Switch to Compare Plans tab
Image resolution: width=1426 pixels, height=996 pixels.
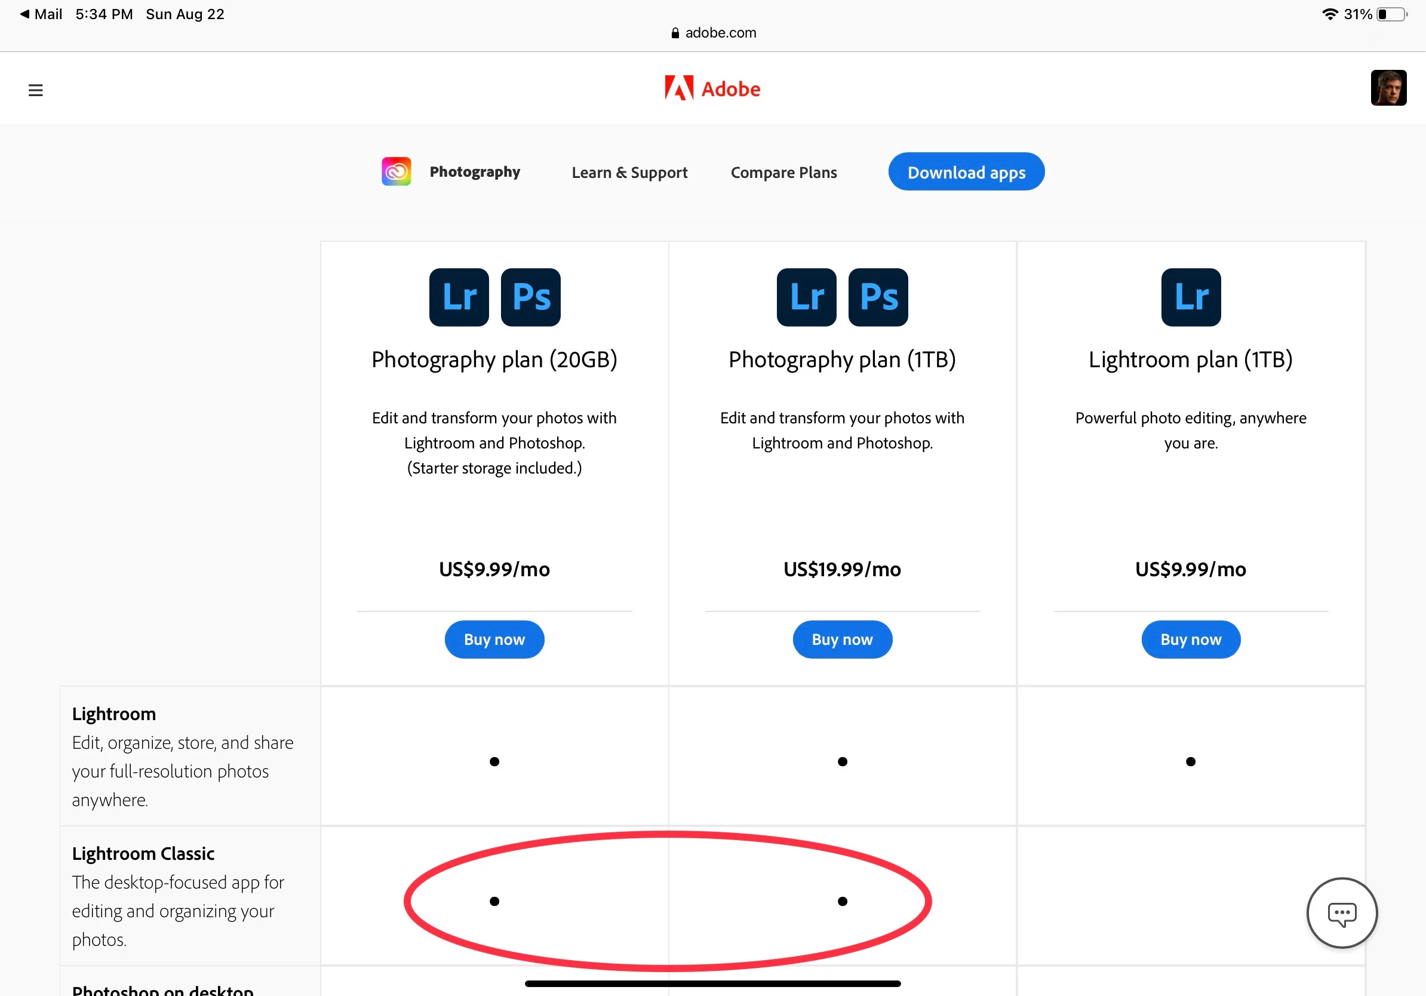(x=783, y=172)
